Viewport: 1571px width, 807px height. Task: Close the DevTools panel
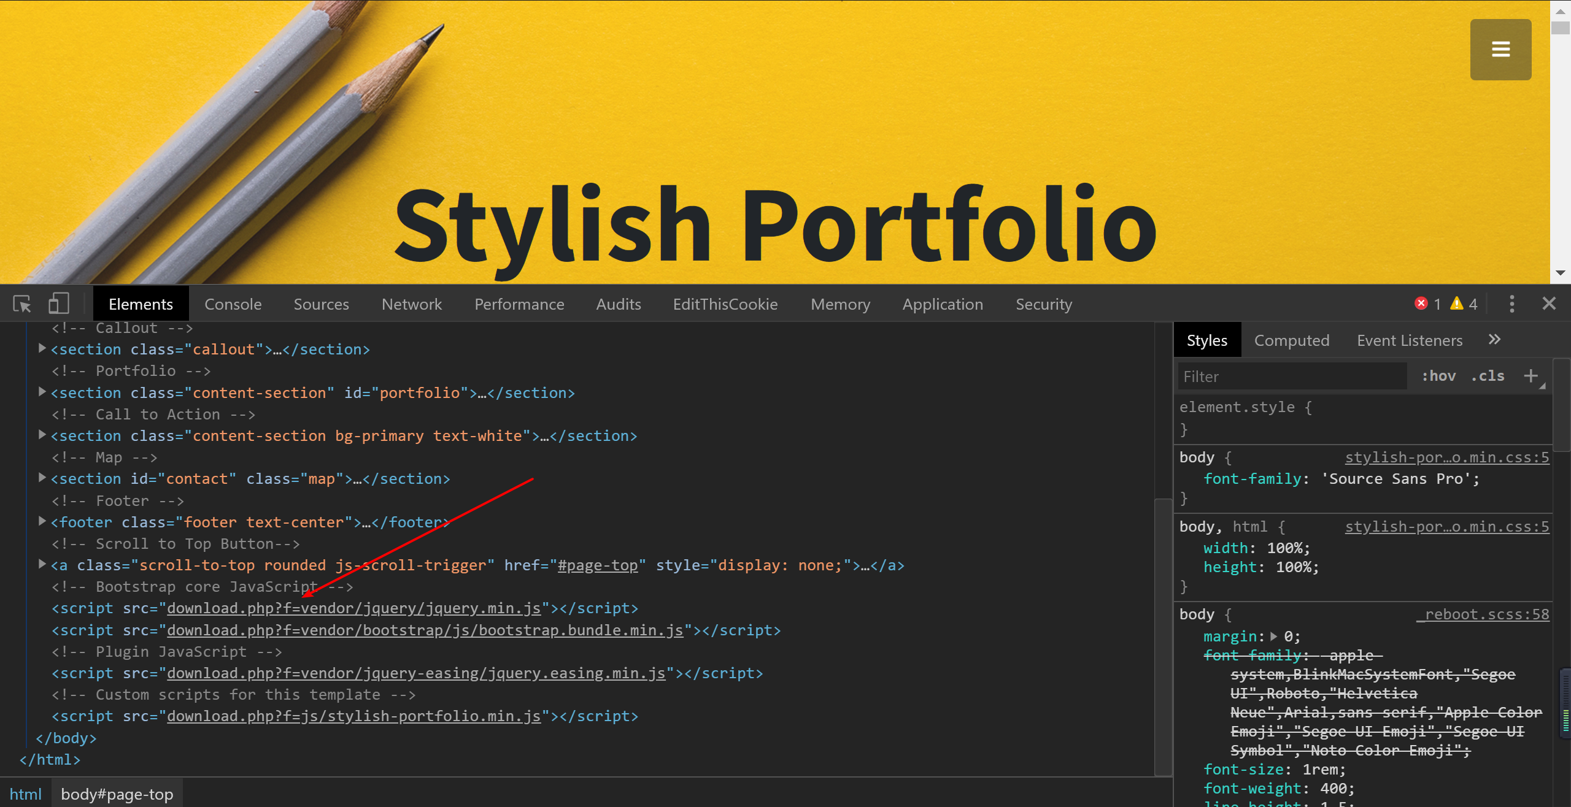pyautogui.click(x=1549, y=304)
